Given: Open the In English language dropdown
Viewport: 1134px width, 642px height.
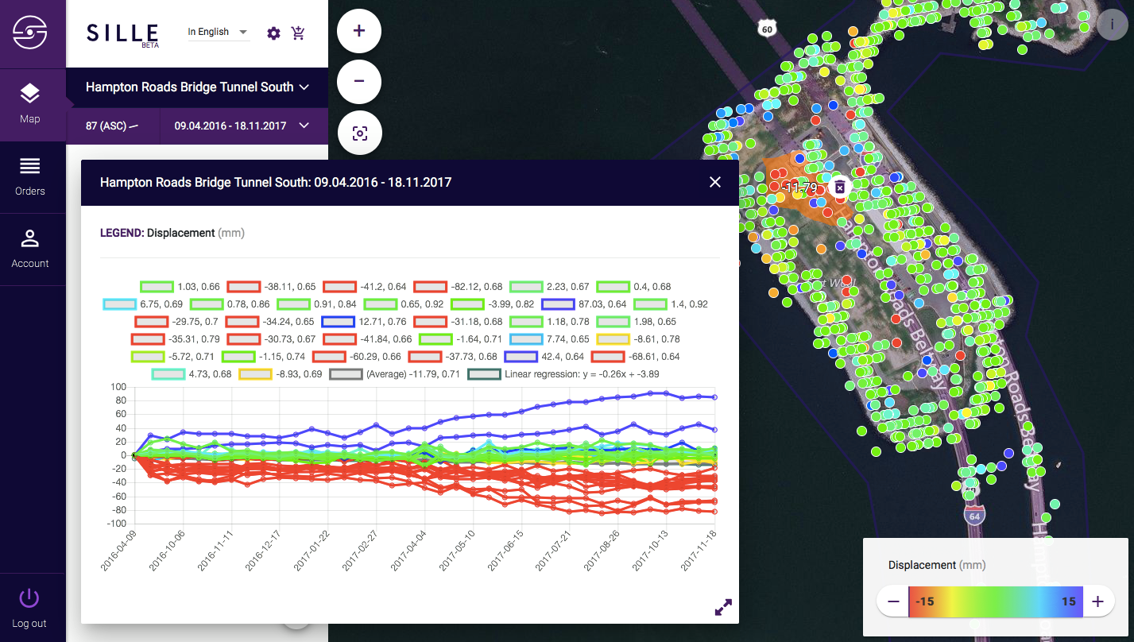Looking at the screenshot, I should [218, 33].
